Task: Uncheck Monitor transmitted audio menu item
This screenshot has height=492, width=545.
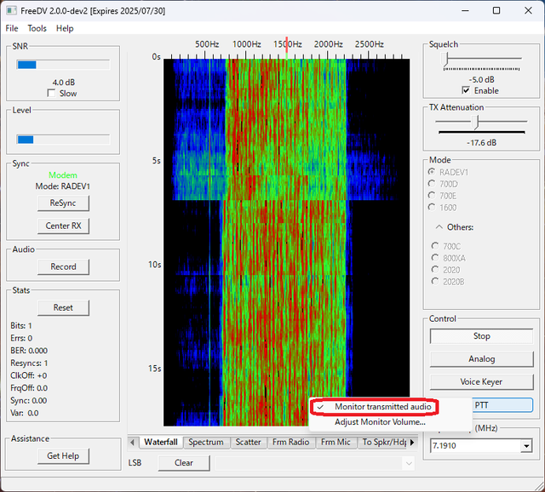Action: click(x=384, y=407)
